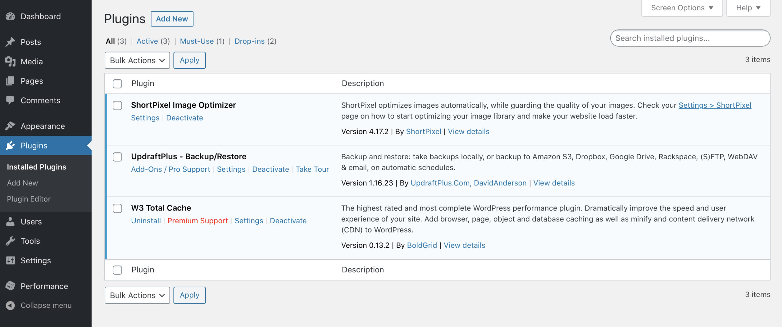The height and width of the screenshot is (327, 782).
Task: Open the top Bulk Actions dropdown
Action: (x=137, y=60)
